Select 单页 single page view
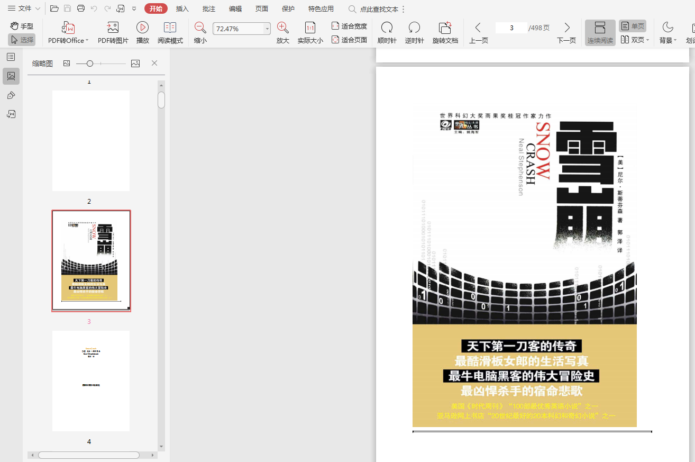This screenshot has width=695, height=462. pyautogui.click(x=633, y=26)
